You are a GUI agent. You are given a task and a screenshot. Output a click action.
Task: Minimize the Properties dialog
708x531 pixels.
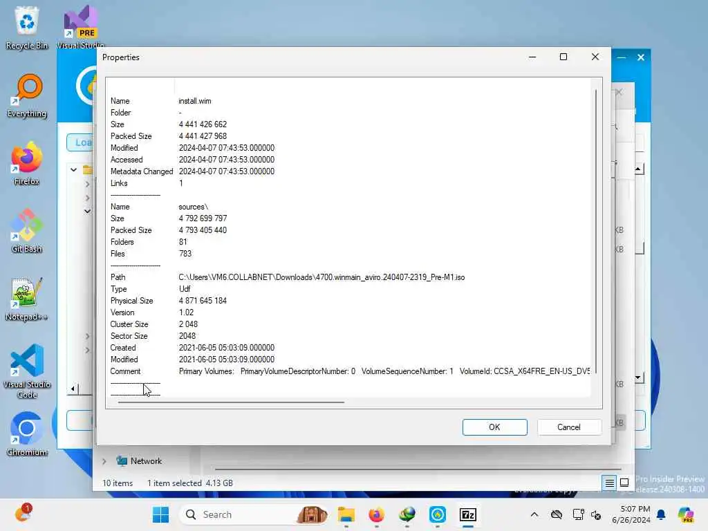tap(532, 57)
